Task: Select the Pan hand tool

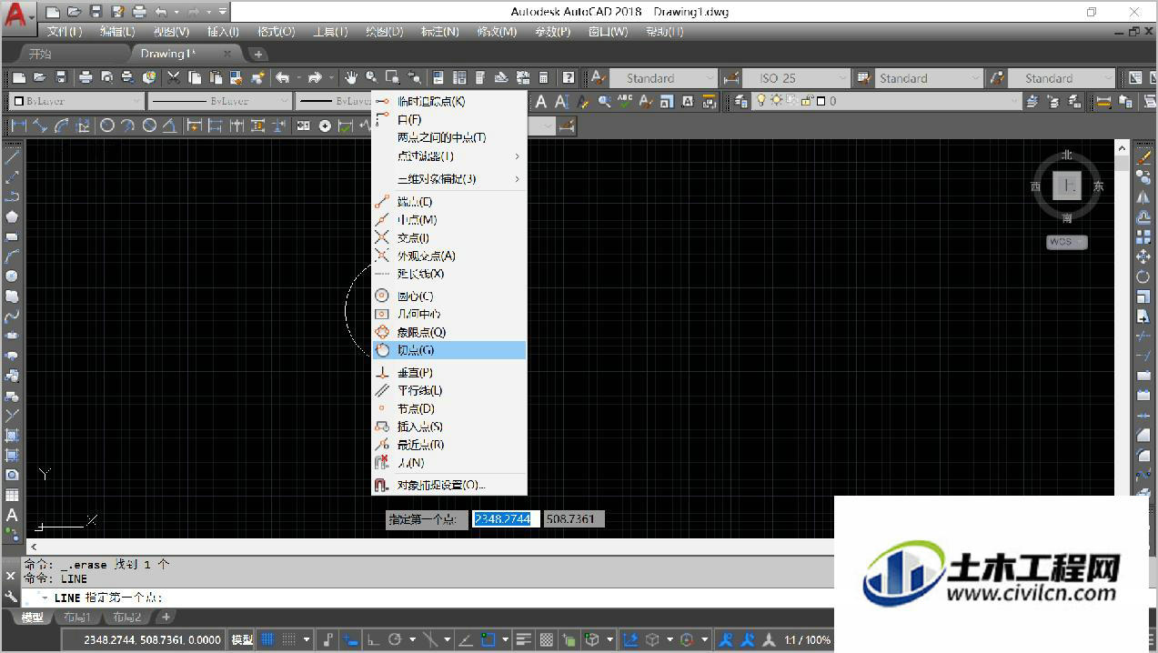Action: point(350,78)
